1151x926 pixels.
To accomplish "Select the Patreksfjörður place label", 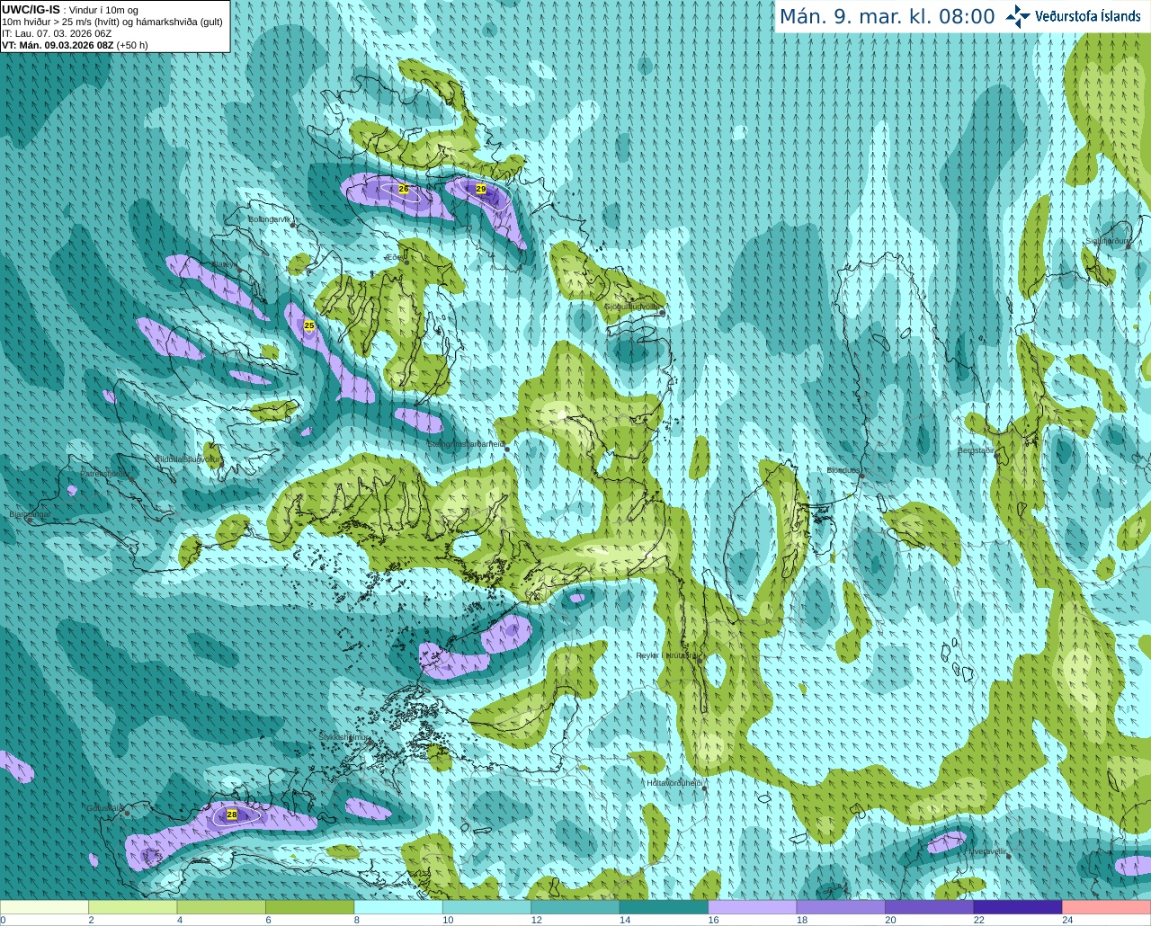I will [x=105, y=473].
